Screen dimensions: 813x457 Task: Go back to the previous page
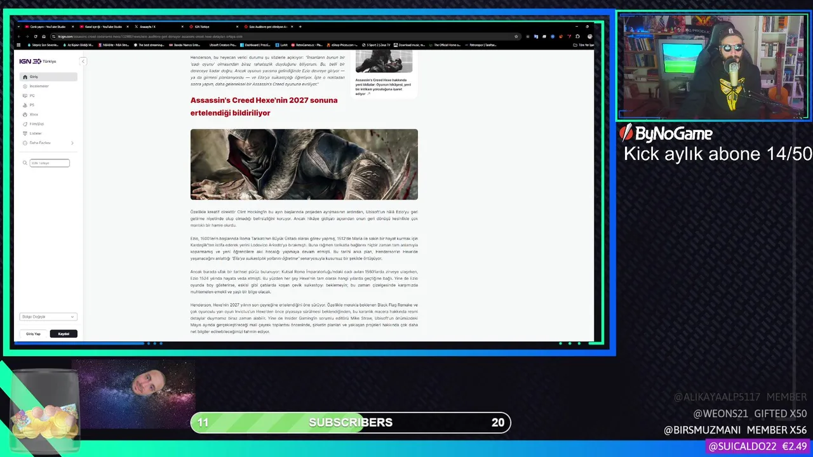pos(19,36)
